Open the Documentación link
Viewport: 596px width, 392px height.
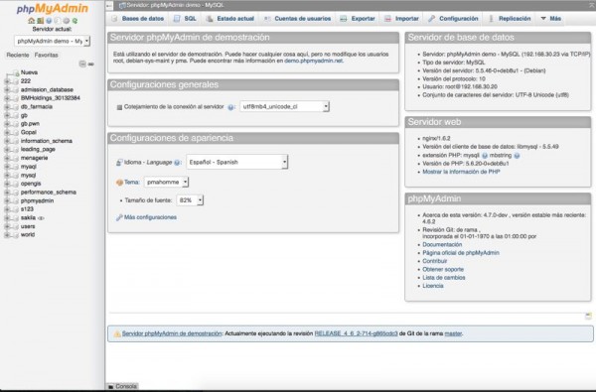pyautogui.click(x=442, y=244)
